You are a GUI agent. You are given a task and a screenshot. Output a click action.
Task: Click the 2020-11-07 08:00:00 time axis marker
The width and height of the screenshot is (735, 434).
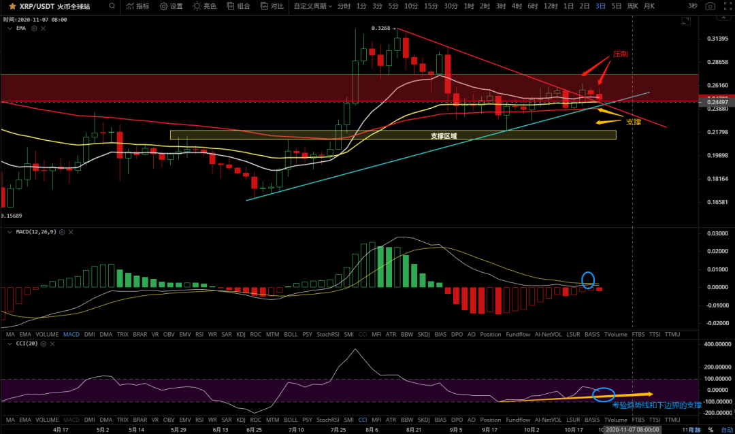click(x=632, y=429)
